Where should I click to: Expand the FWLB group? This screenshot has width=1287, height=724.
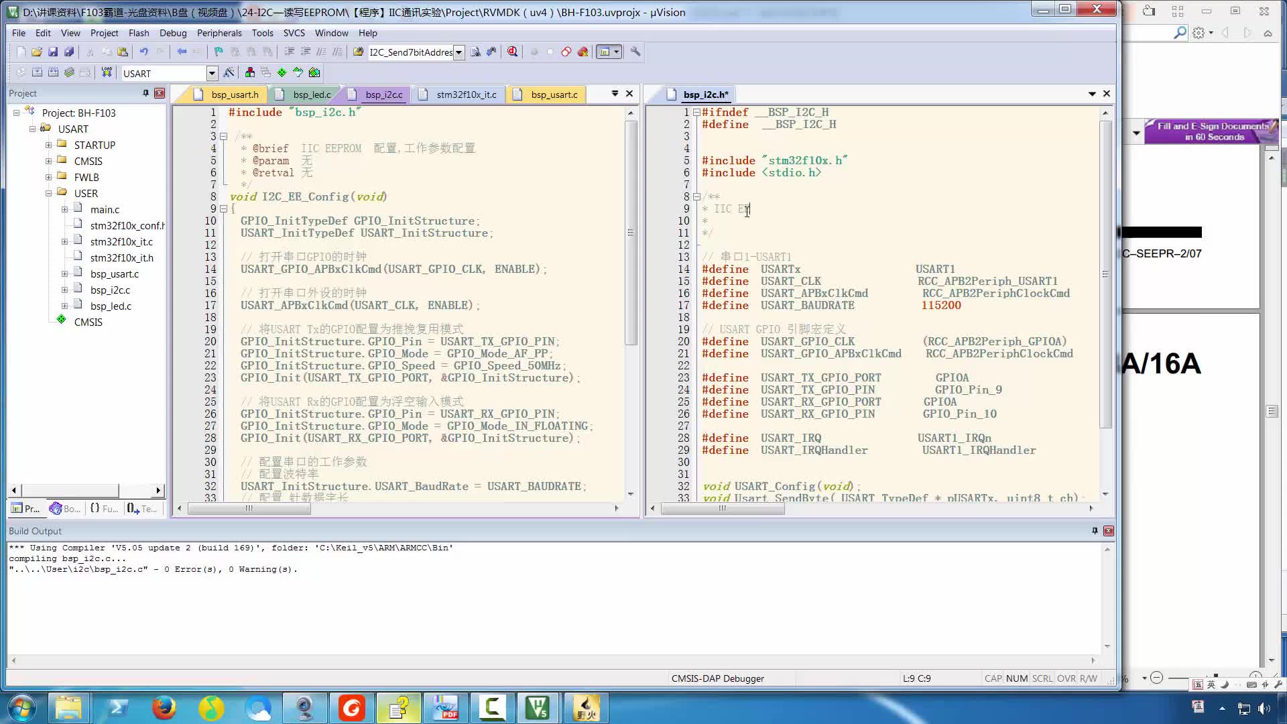(48, 177)
